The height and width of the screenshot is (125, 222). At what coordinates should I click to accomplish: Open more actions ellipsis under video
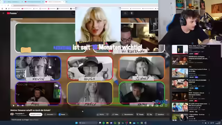[x=168, y=114]
